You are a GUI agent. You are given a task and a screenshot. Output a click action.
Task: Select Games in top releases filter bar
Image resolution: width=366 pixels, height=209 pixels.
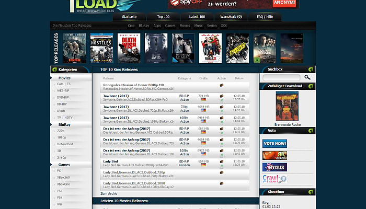pos(170,26)
